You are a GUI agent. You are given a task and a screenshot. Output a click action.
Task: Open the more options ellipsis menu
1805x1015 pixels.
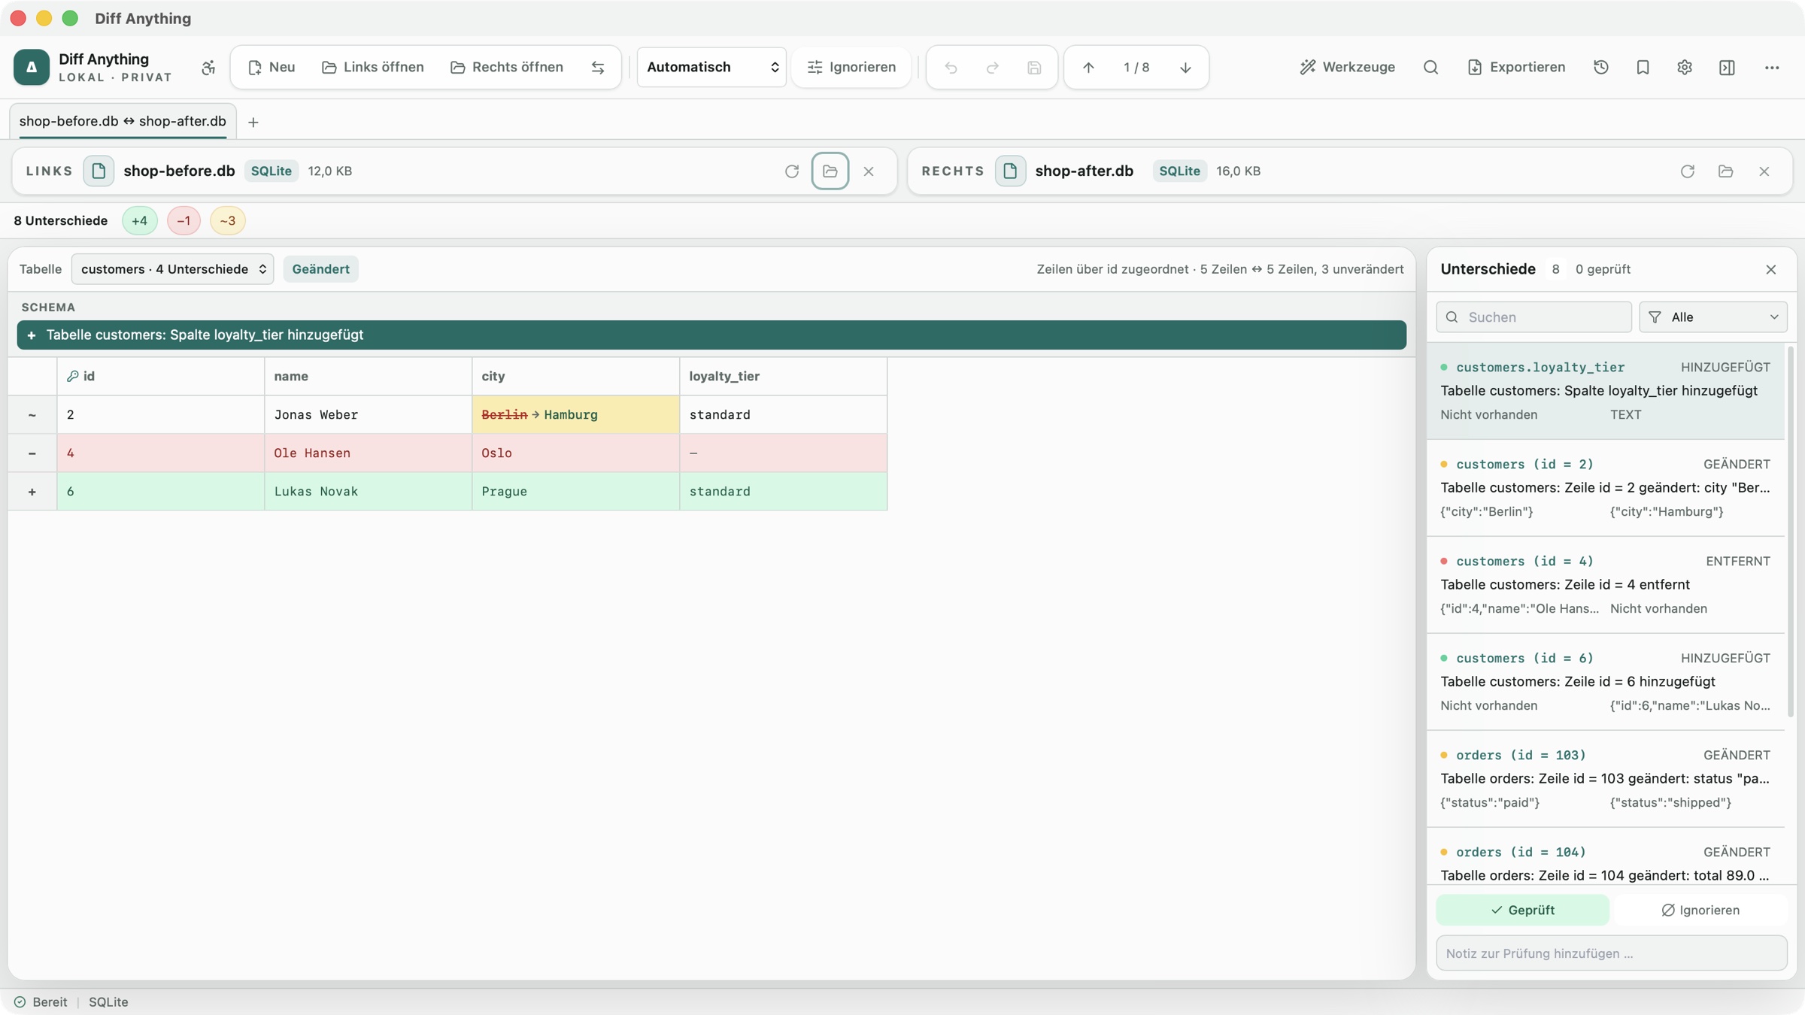(1772, 68)
